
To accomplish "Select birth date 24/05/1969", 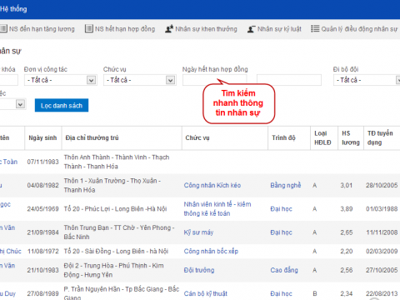I will coord(42,209).
